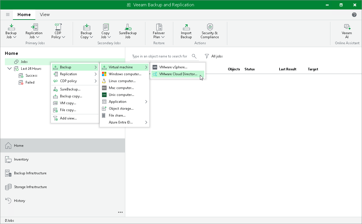The height and width of the screenshot is (224, 362).
Task: Sort by the Target column header
Action: point(313,69)
